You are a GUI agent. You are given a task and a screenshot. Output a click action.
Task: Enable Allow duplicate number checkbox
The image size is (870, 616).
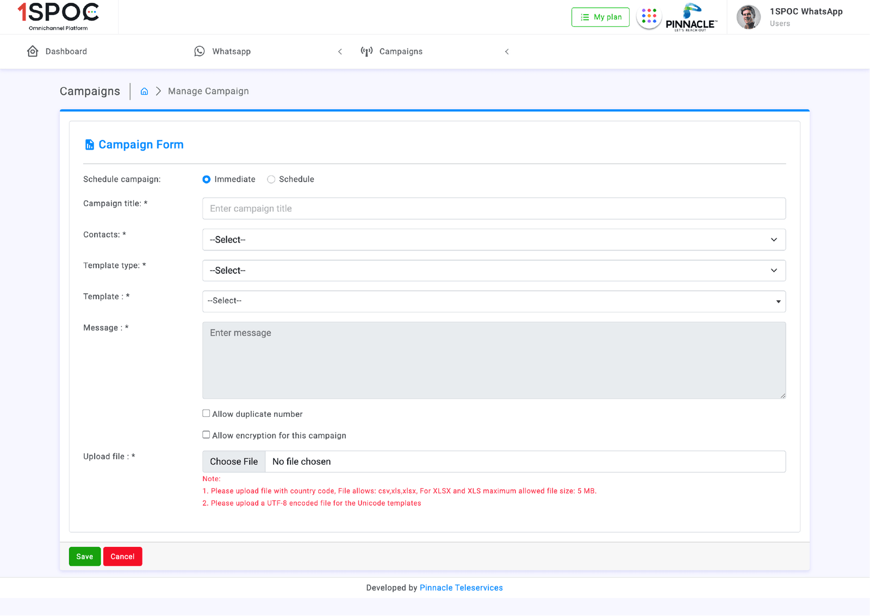point(206,414)
